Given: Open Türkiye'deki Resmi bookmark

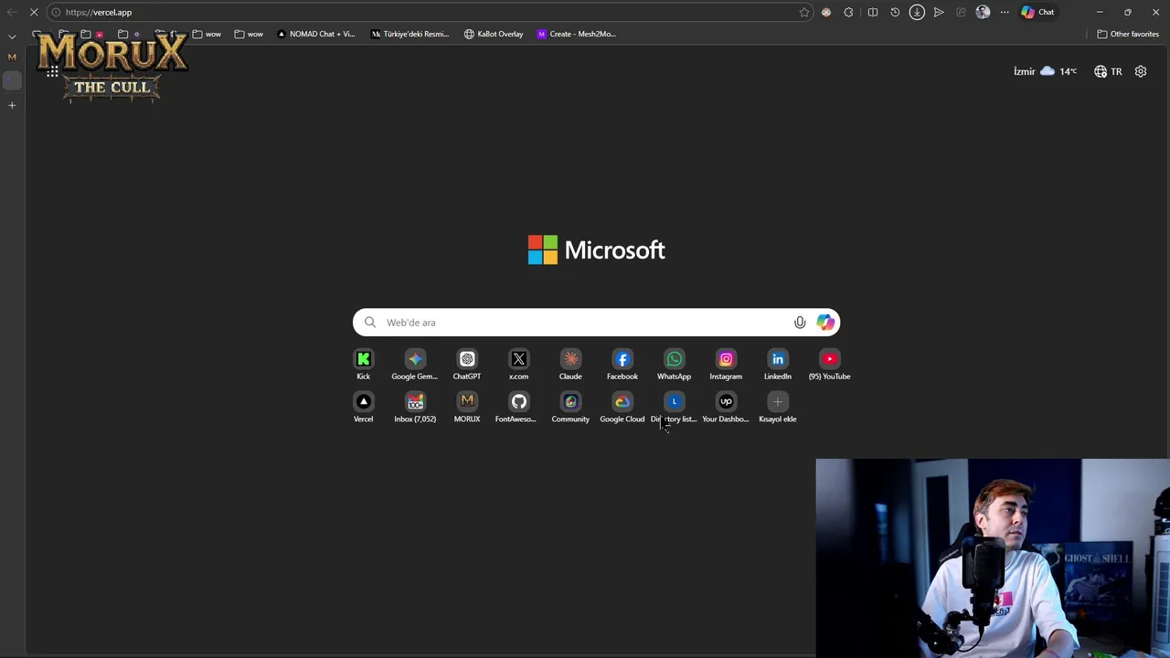Looking at the screenshot, I should (x=410, y=34).
